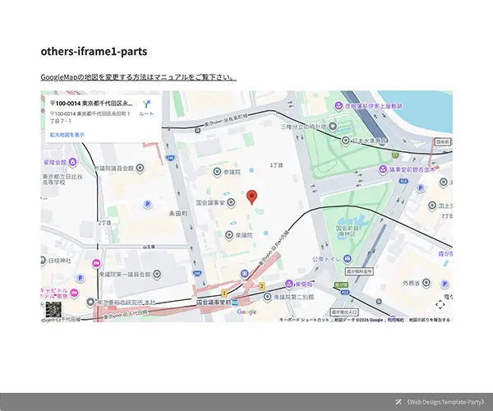The width and height of the screenshot is (493, 411).
Task: Open キーボード ショートカット on map footer
Action: coord(305,319)
